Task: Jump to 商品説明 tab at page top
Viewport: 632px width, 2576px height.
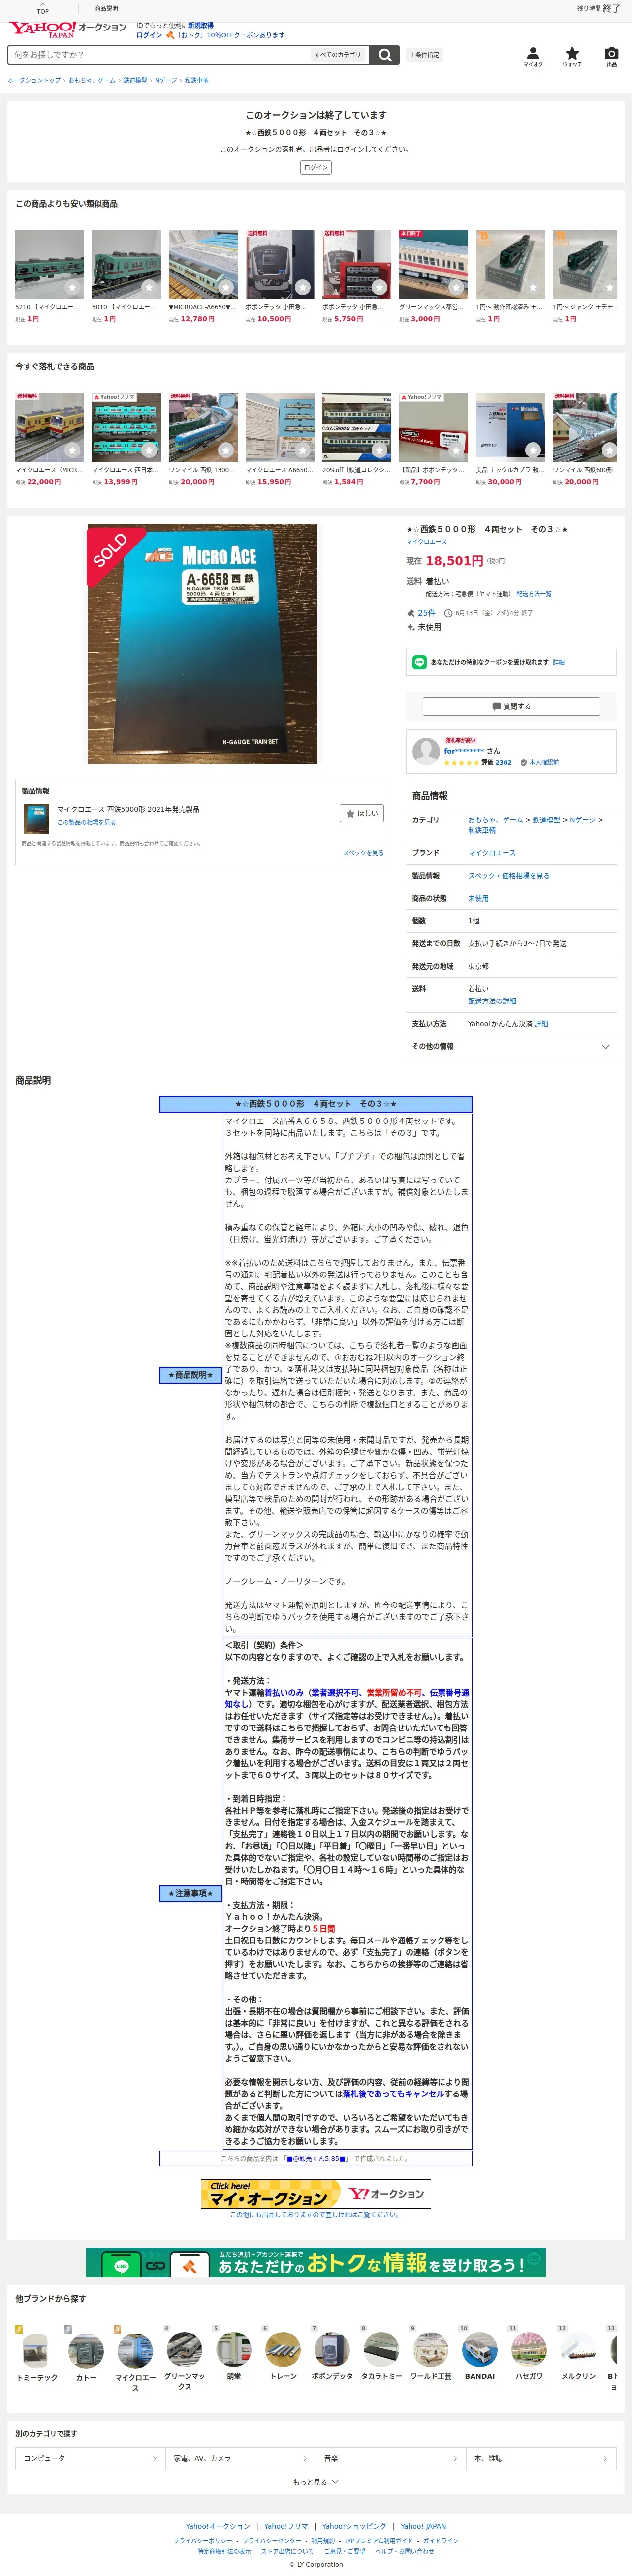Action: (106, 8)
